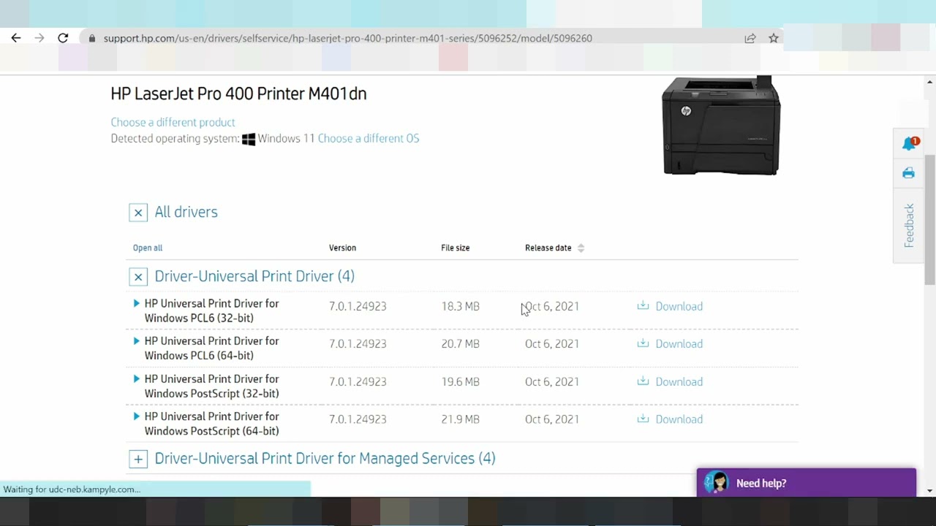
Task: Expand details for PostScript (64-bit) driver
Action: 136,416
